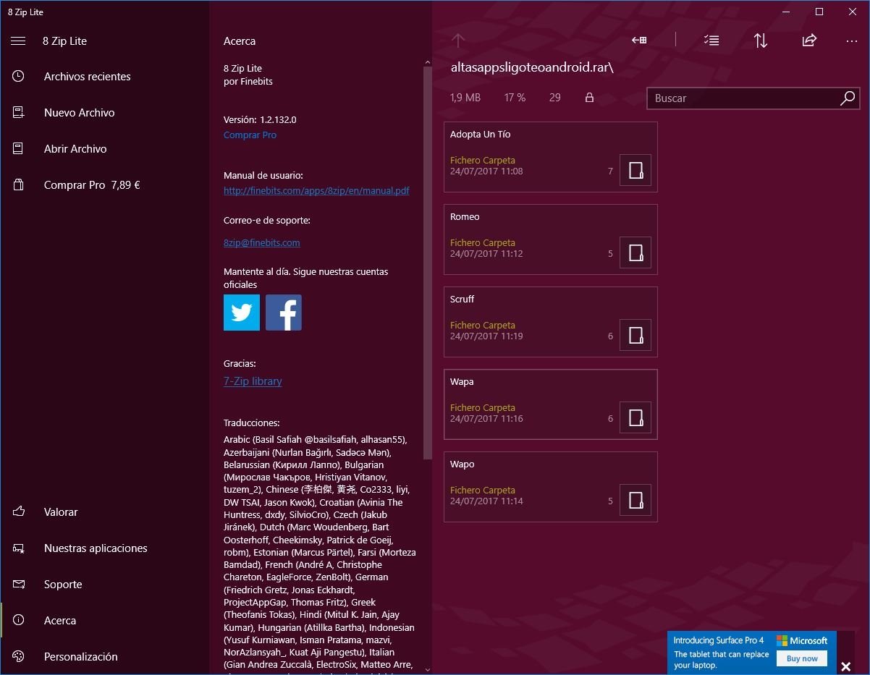This screenshot has width=870, height=675.
Task: Open the user manual PDF link
Action: [316, 191]
